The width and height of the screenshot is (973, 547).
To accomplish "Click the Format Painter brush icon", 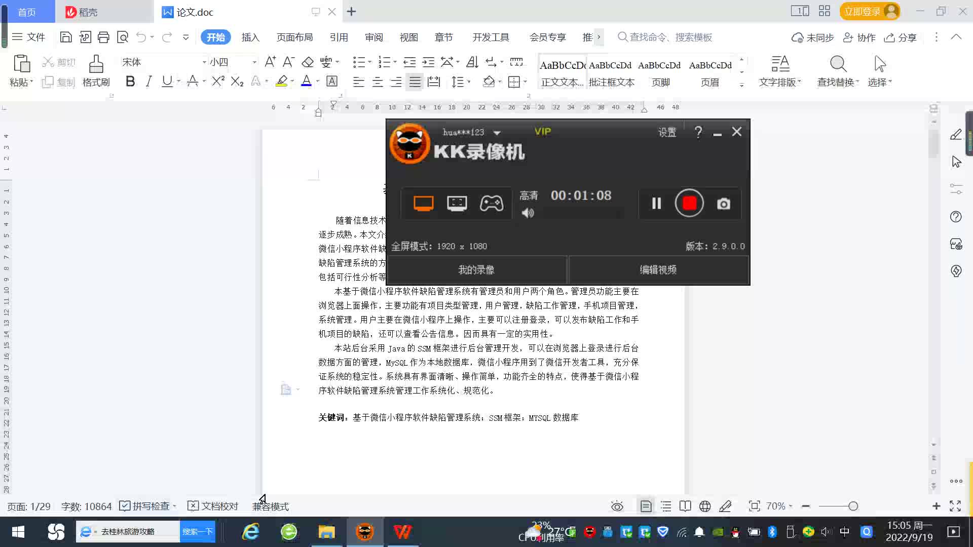I will [96, 65].
